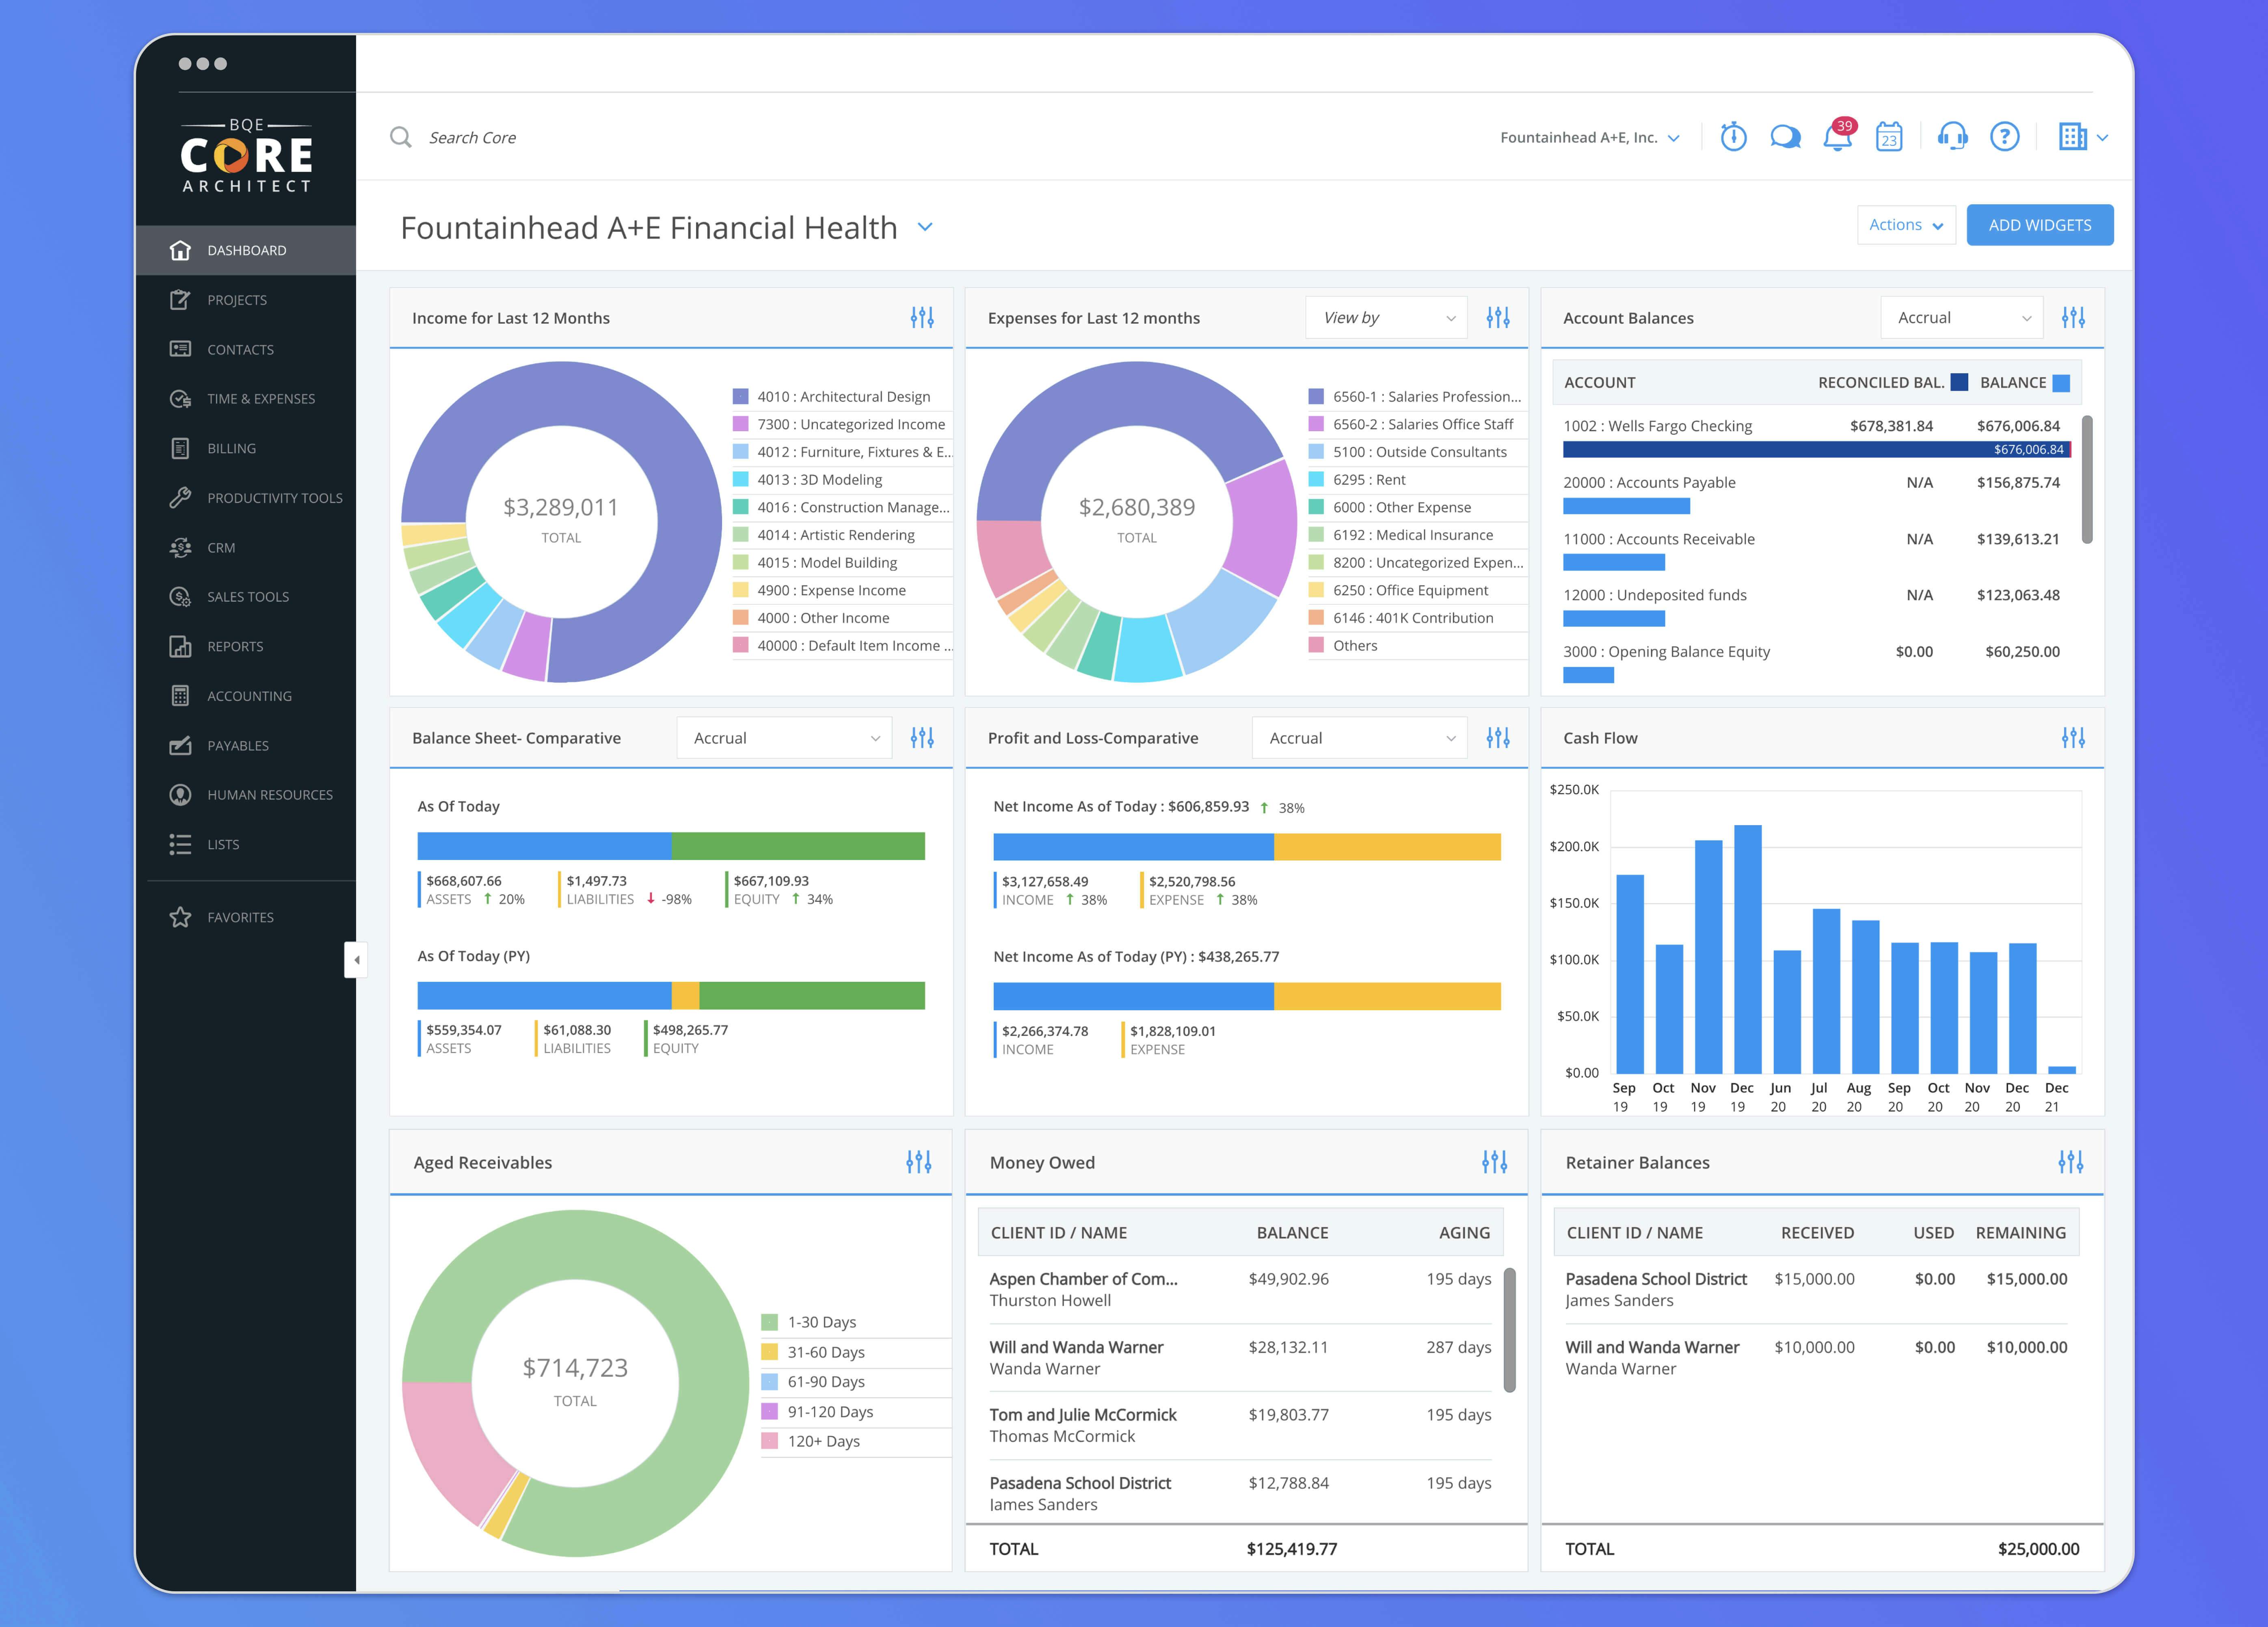The height and width of the screenshot is (1627, 2268).
Task: Click the blue Balance color swatch in Account Balances
Action: coord(2060,382)
